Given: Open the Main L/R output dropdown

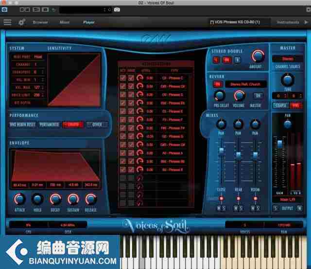Looking at the screenshot, I should pyautogui.click(x=288, y=199).
